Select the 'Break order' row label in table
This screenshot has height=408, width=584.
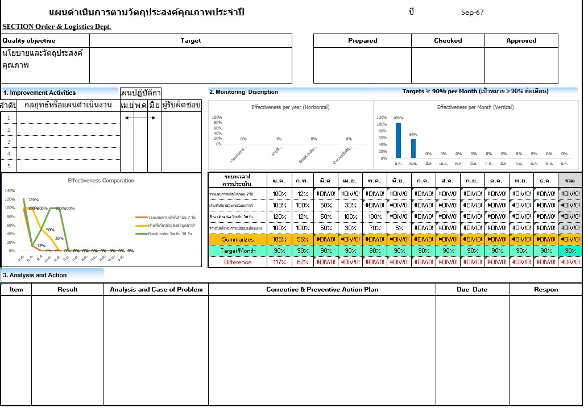238,217
